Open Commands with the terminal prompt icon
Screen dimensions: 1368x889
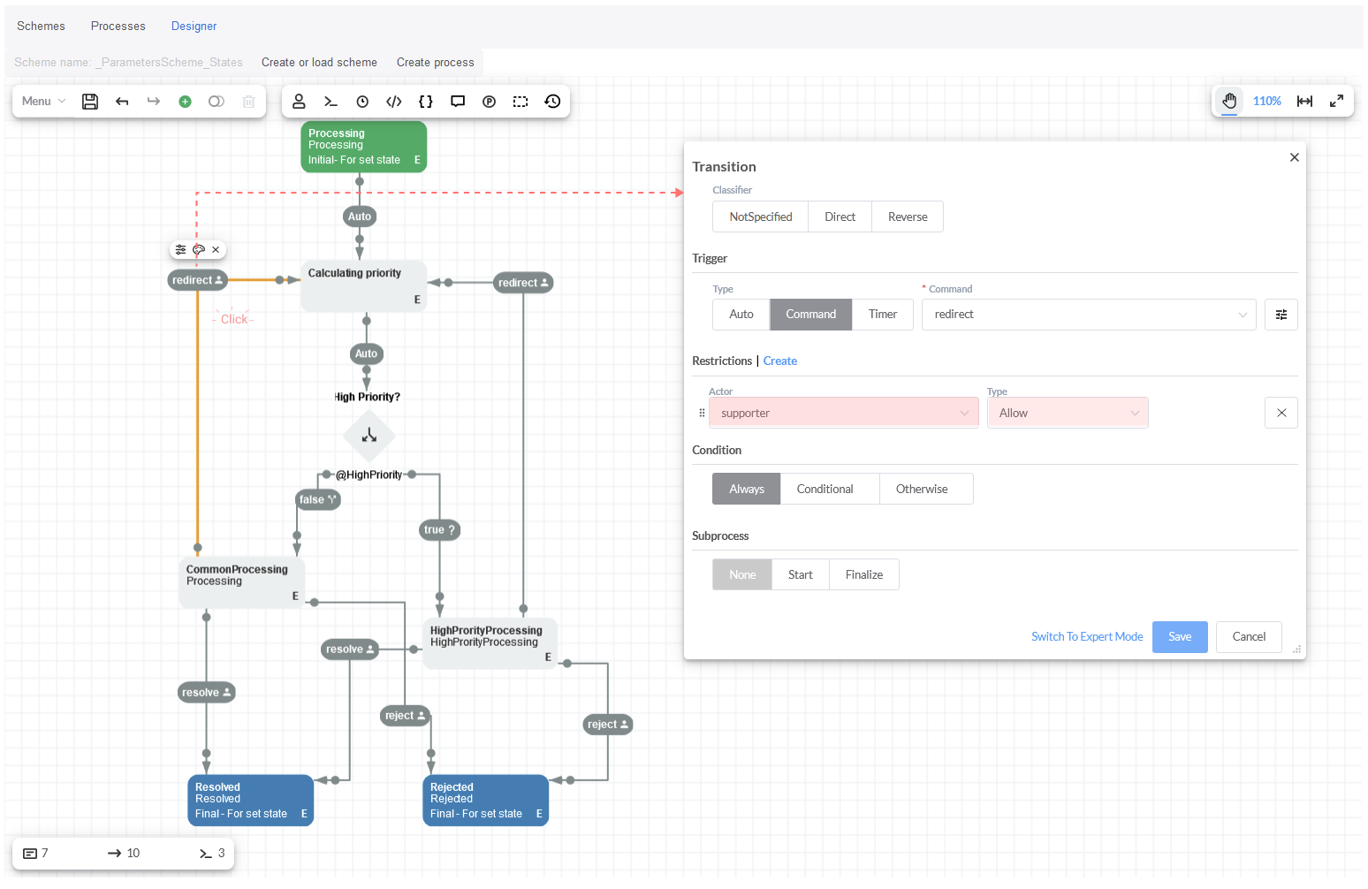click(331, 102)
